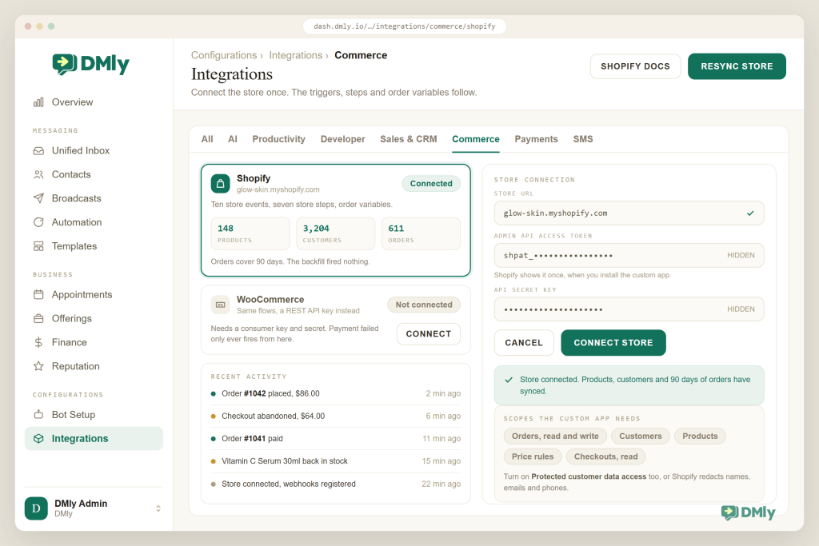The width and height of the screenshot is (819, 546).
Task: Click the Automation circular arrow icon
Action: point(38,222)
